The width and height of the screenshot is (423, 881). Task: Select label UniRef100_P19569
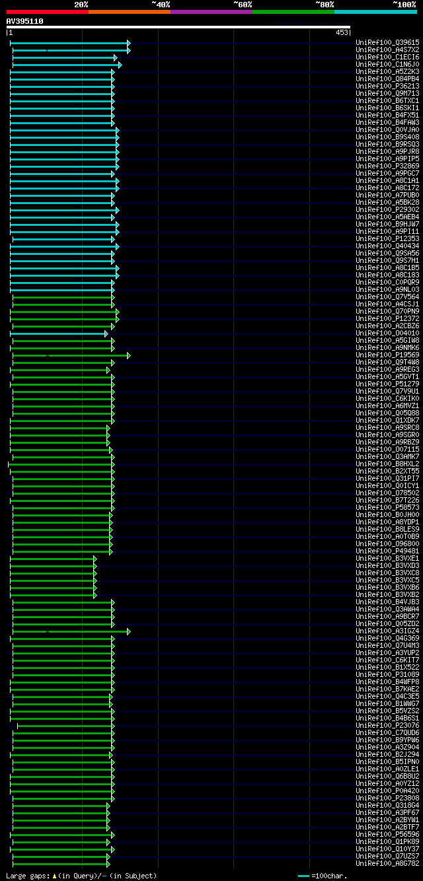coord(387,355)
